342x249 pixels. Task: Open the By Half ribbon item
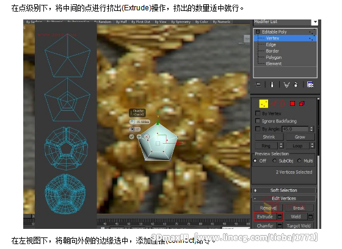122,22
